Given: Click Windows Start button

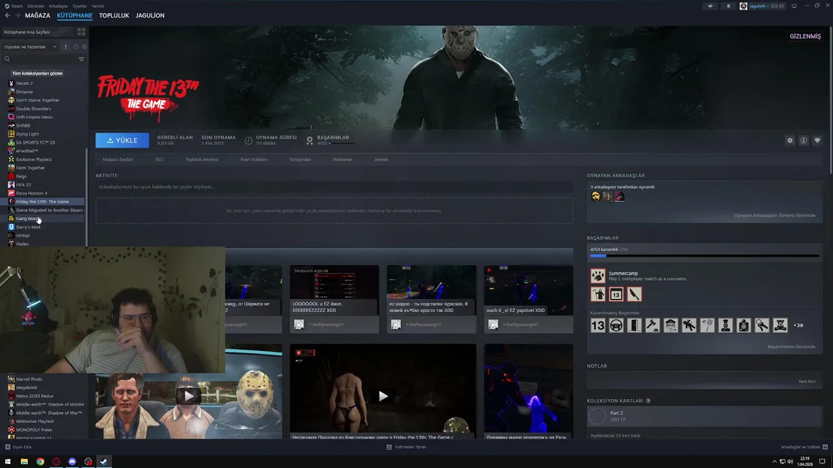Looking at the screenshot, I should point(8,461).
